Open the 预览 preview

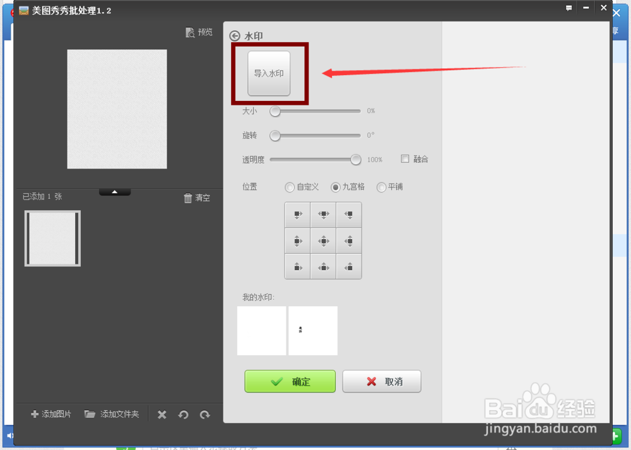tap(199, 32)
